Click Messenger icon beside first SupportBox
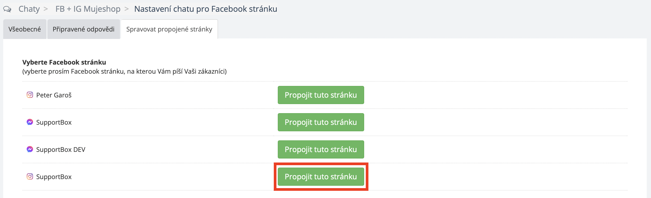651x198 pixels. pos(30,122)
